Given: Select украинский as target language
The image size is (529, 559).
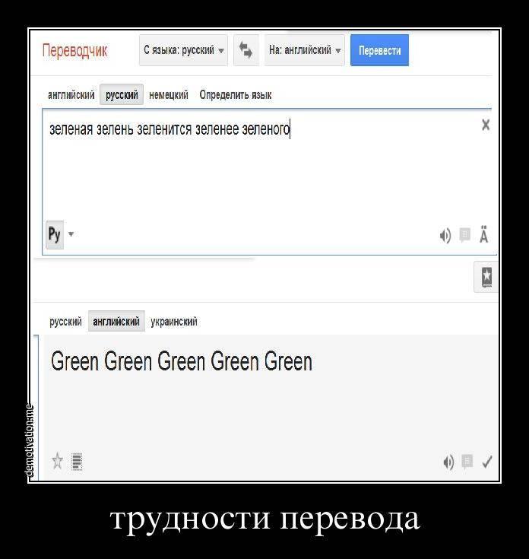Looking at the screenshot, I should point(174,322).
